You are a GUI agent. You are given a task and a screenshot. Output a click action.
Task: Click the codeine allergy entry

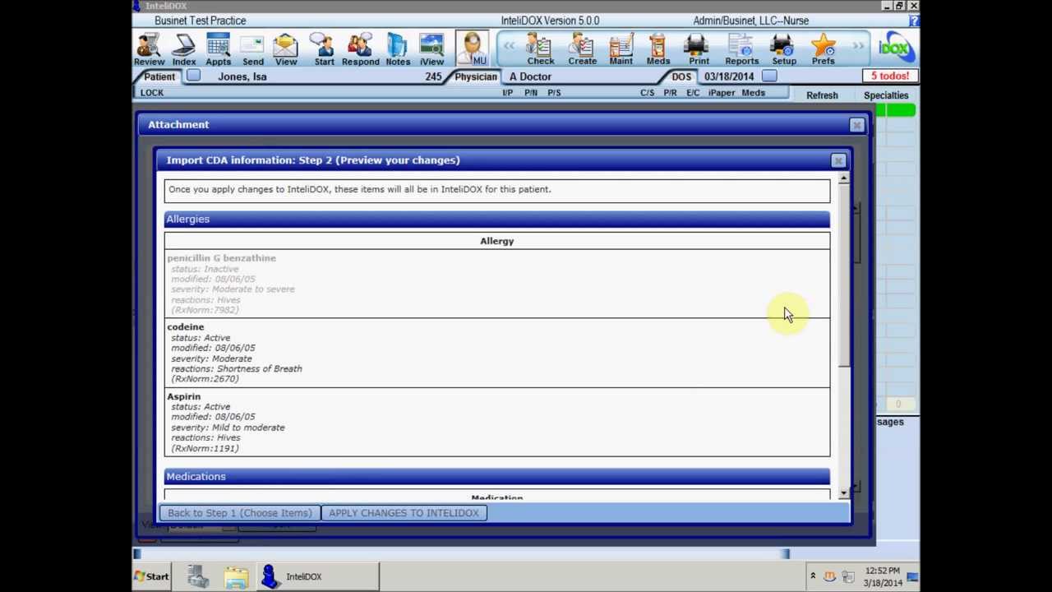496,353
